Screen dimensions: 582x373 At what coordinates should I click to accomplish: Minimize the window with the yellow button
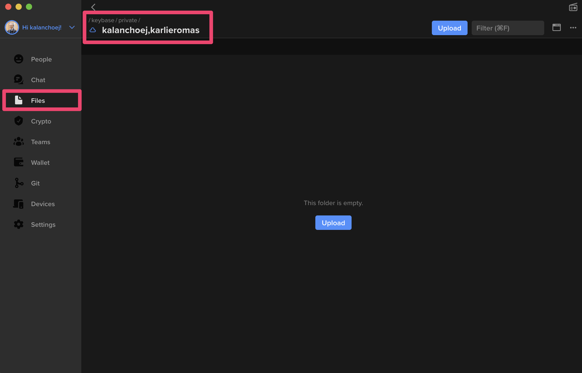click(x=18, y=7)
